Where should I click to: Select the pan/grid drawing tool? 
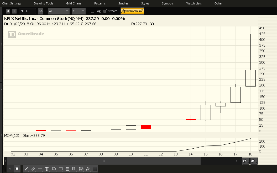(17, 169)
